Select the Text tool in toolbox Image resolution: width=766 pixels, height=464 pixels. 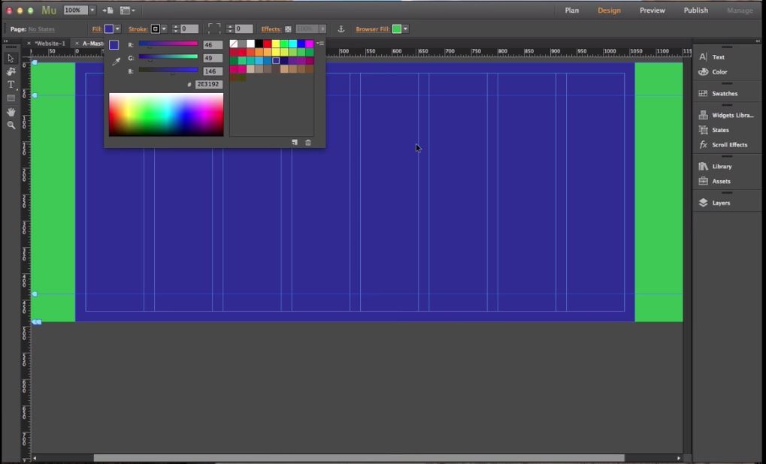[11, 85]
